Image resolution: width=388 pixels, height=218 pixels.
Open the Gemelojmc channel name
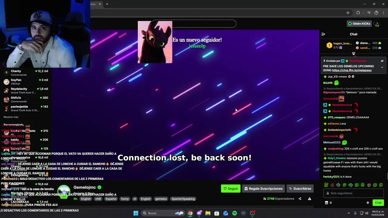coord(85,187)
